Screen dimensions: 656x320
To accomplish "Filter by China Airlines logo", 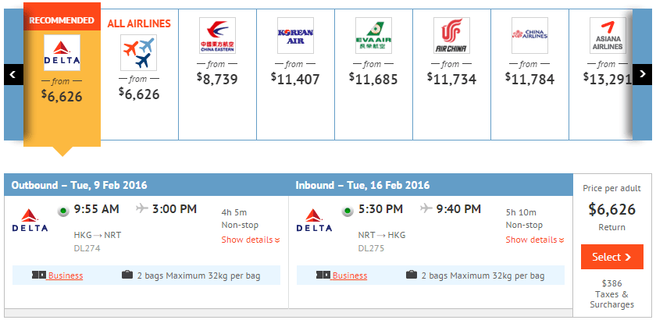I will point(529,36).
